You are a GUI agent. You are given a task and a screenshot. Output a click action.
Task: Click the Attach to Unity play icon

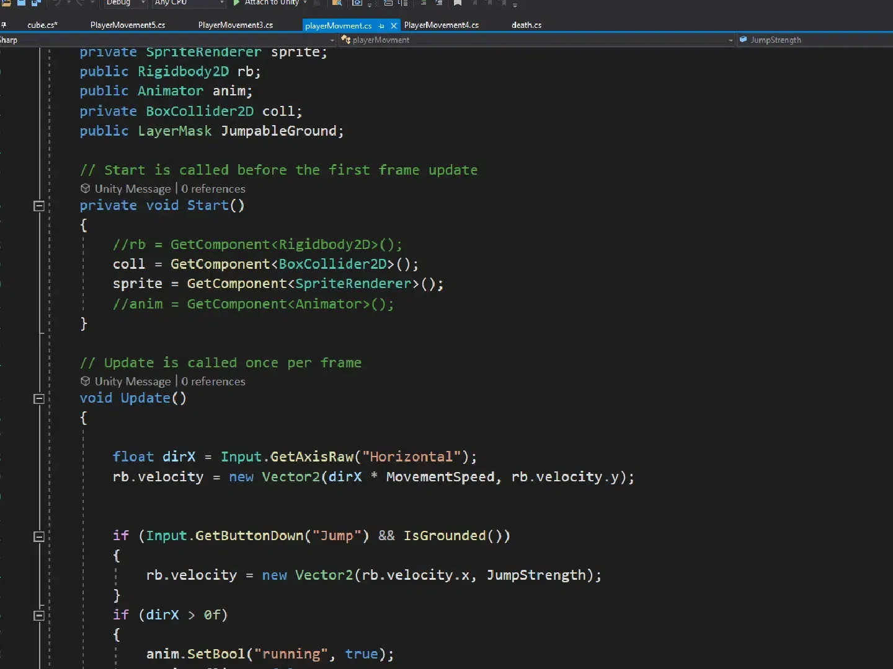point(236,3)
